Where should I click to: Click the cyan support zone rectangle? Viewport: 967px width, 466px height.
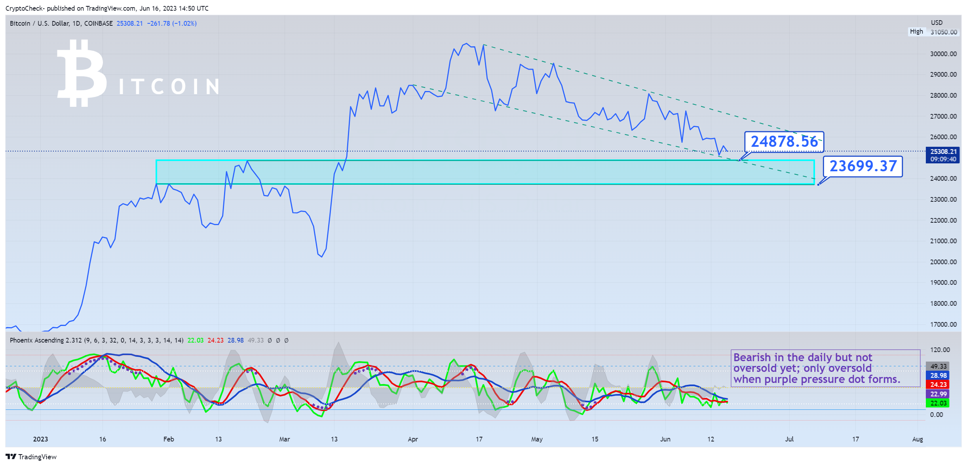485,172
